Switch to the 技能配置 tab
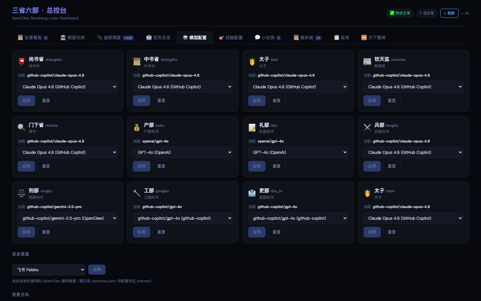The height and width of the screenshot is (301, 481). [230, 37]
